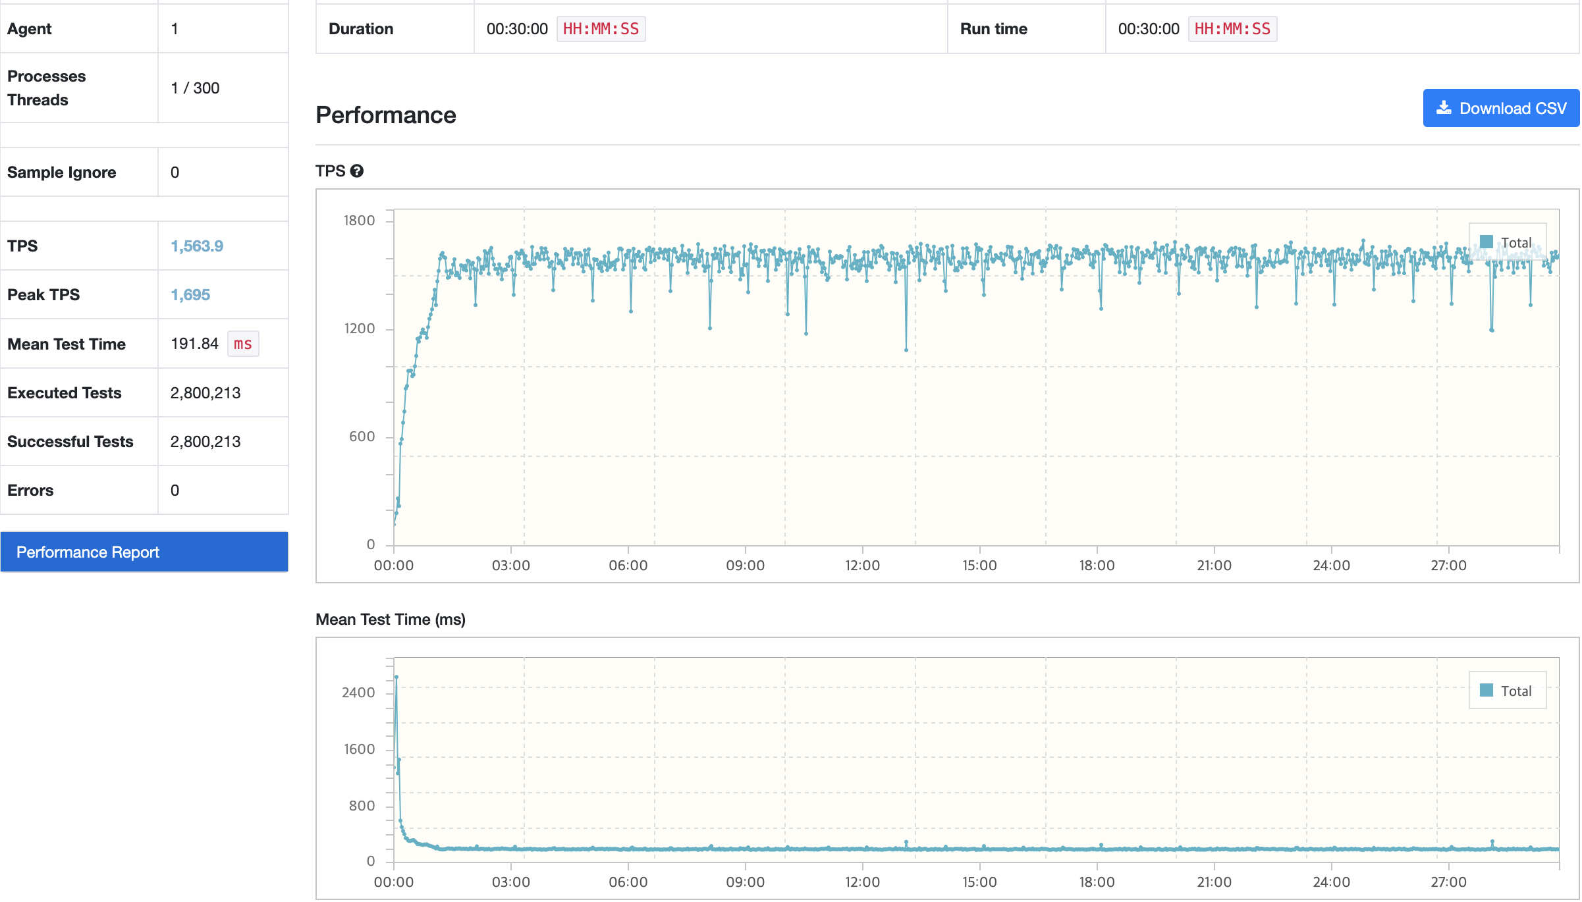Image resolution: width=1582 pixels, height=902 pixels.
Task: Click the TPS help question-mark icon
Action: tap(357, 171)
